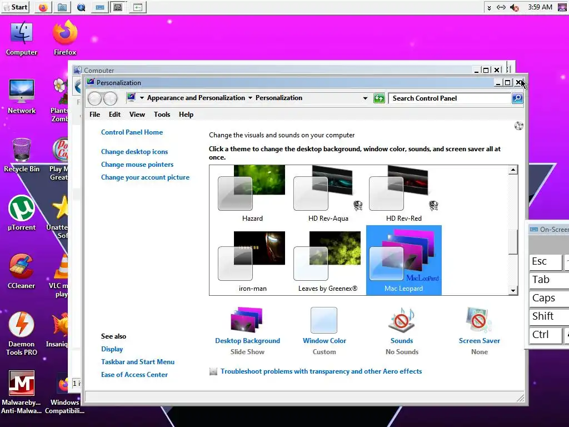Image resolution: width=569 pixels, height=427 pixels.
Task: Open the Sounds settings icon
Action: tap(402, 320)
